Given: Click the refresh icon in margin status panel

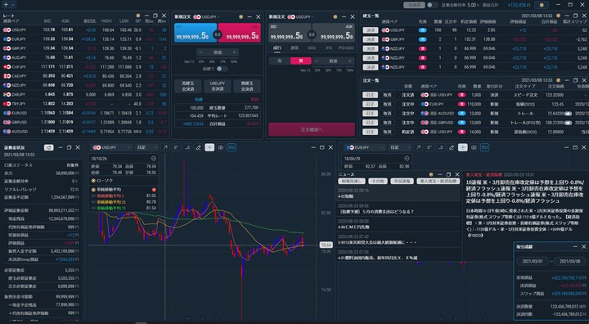Looking at the screenshot, I should click(49, 148).
